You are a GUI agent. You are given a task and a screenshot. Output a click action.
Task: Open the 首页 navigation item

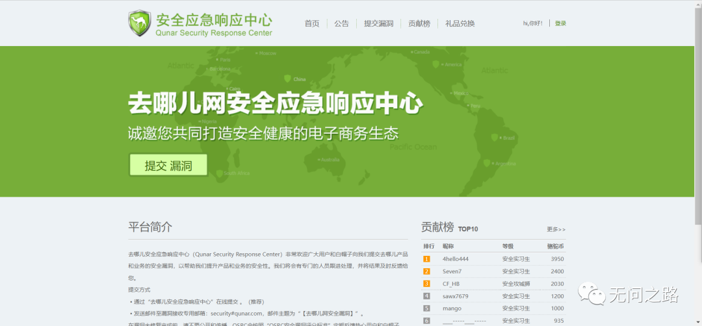(312, 23)
